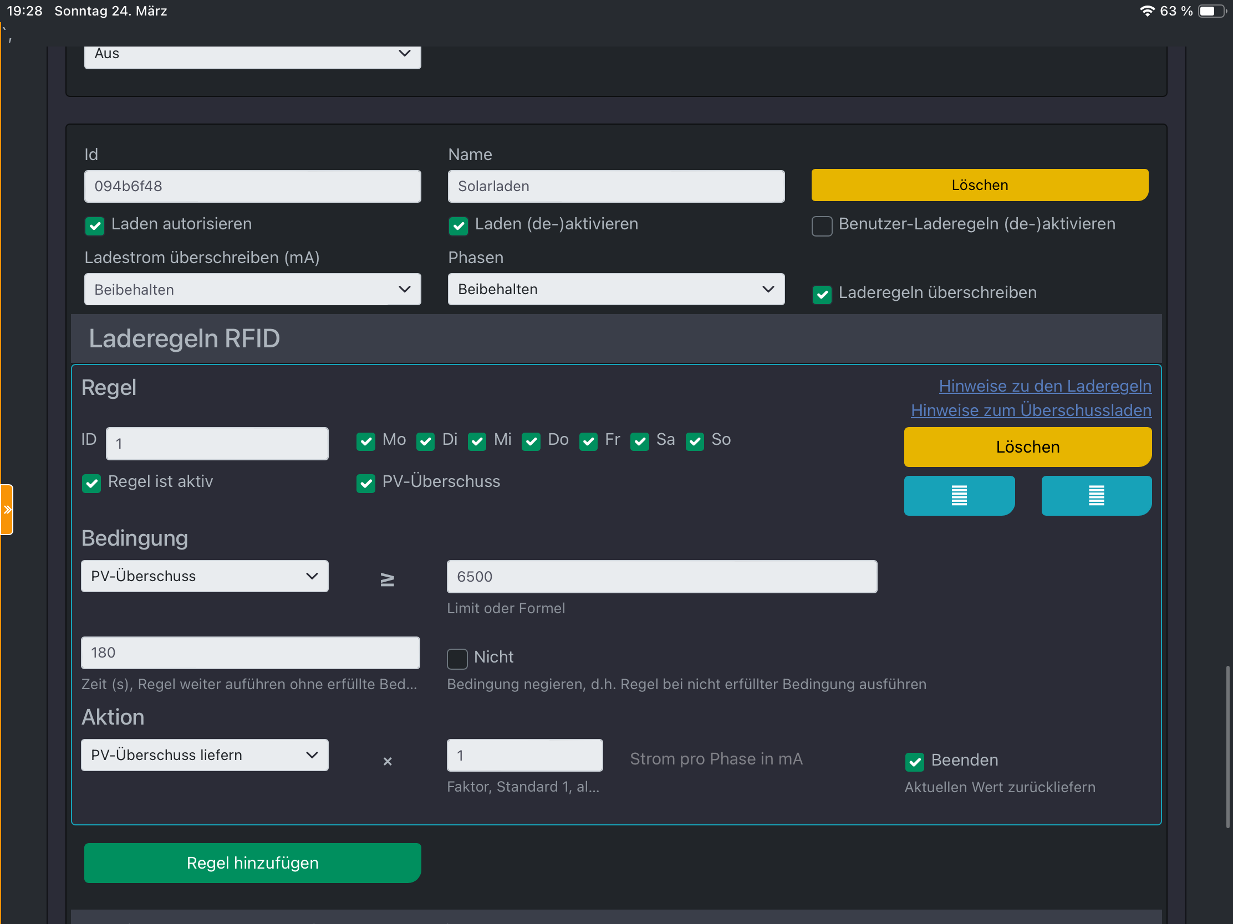Open the Aus dropdown at top

252,55
